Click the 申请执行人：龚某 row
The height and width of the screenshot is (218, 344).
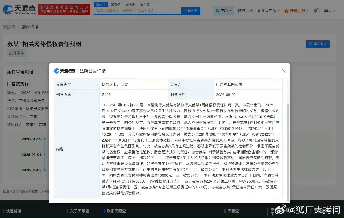pos(22,117)
